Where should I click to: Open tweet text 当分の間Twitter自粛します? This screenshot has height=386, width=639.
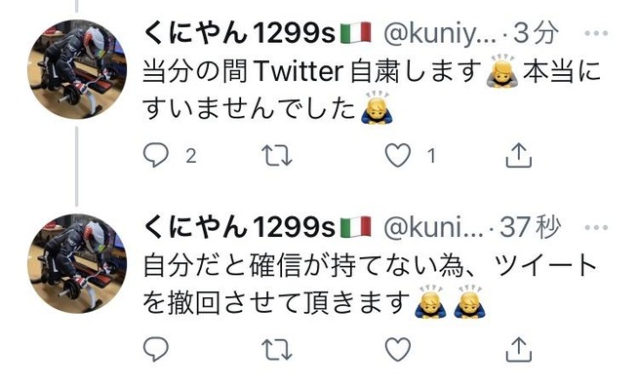click(x=311, y=71)
